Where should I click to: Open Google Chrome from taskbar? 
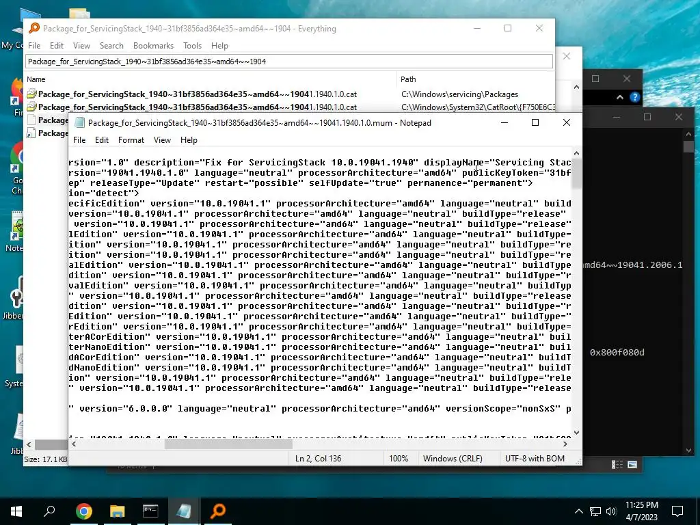pos(83,511)
